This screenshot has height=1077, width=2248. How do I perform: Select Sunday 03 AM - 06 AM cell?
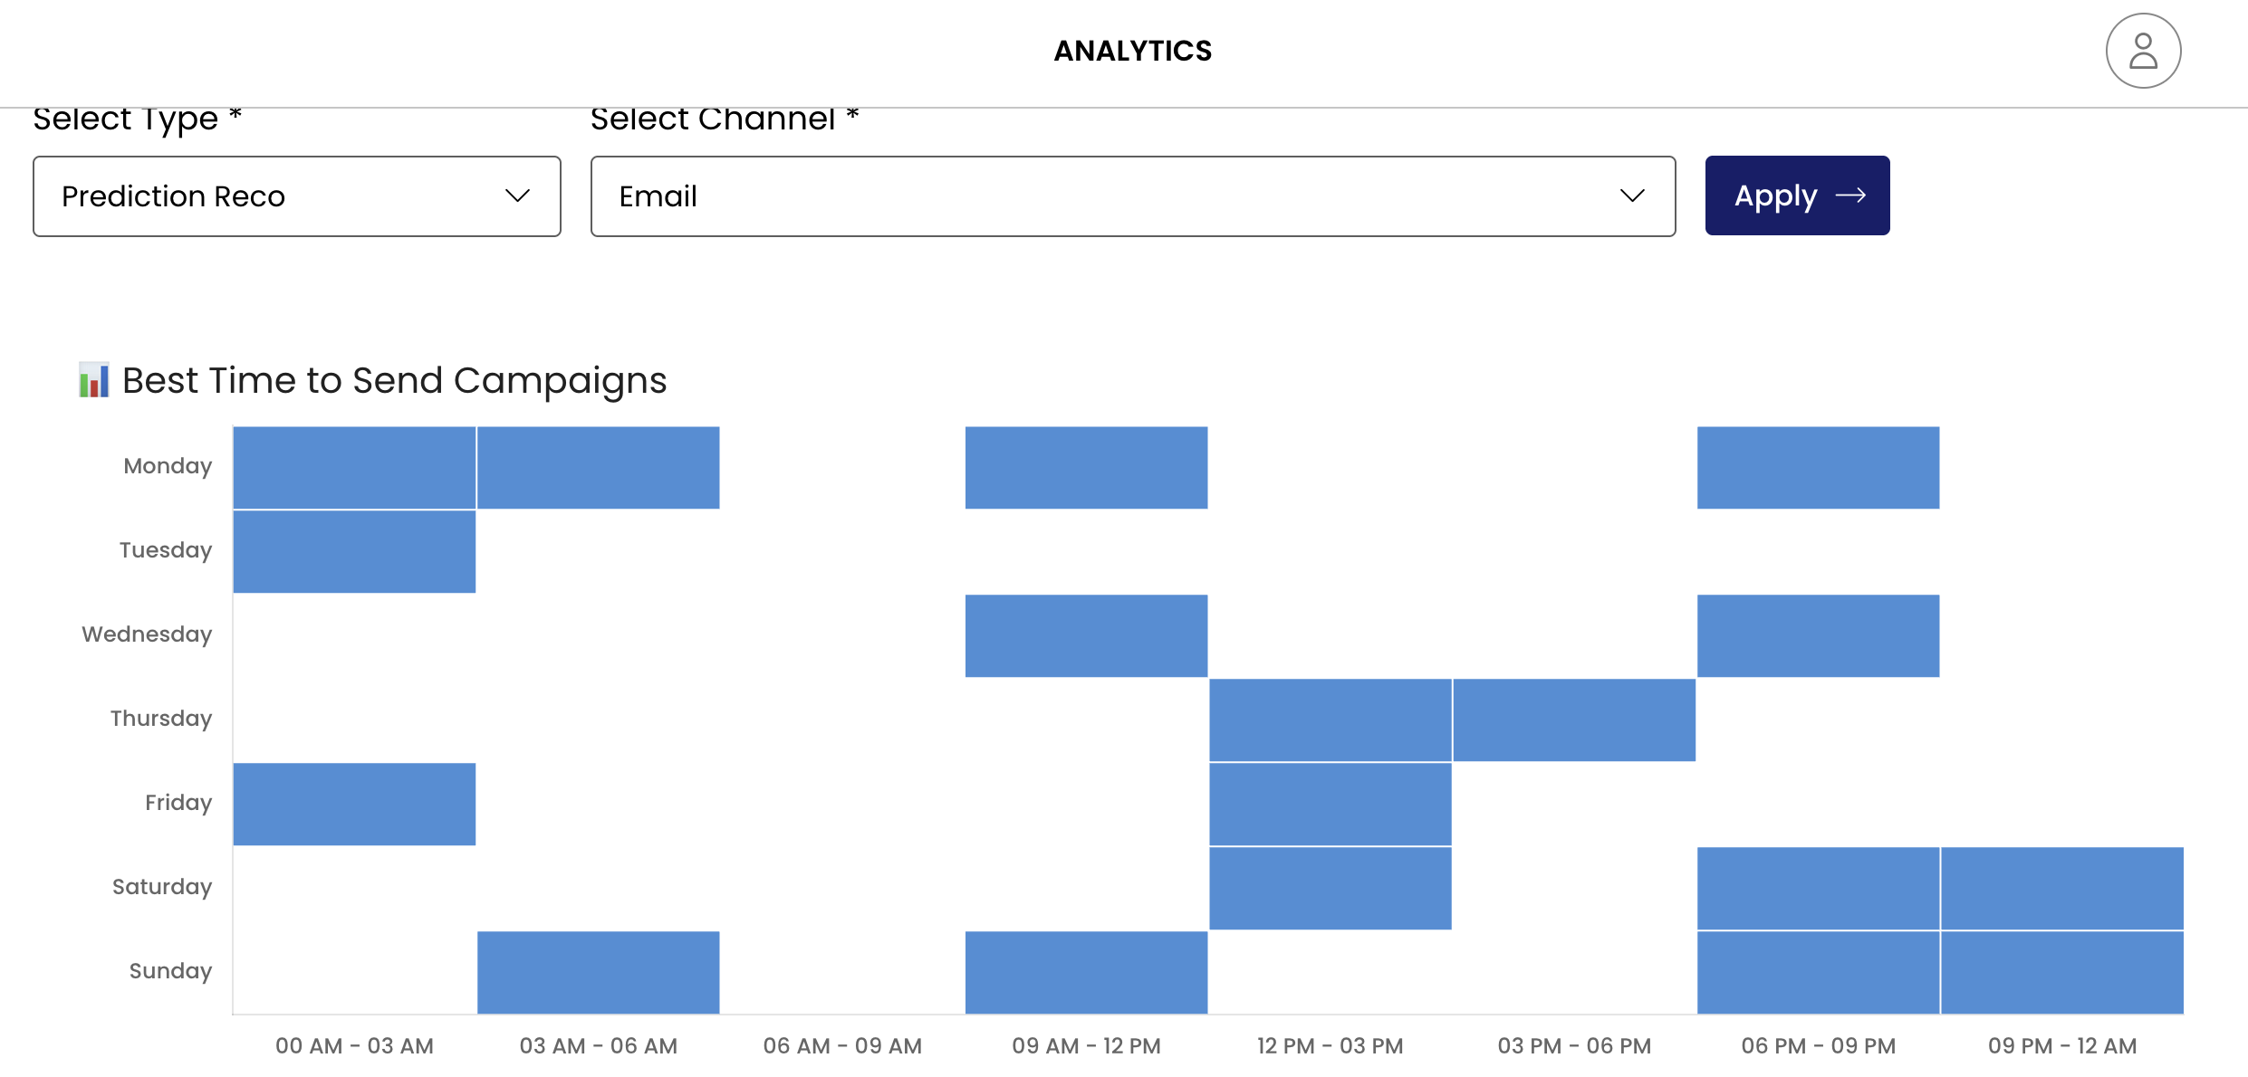pyautogui.click(x=598, y=972)
